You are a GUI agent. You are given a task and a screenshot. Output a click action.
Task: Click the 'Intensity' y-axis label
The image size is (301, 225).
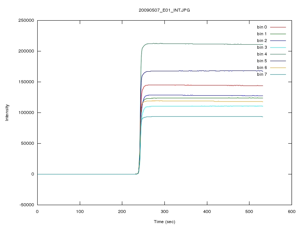click(7, 112)
